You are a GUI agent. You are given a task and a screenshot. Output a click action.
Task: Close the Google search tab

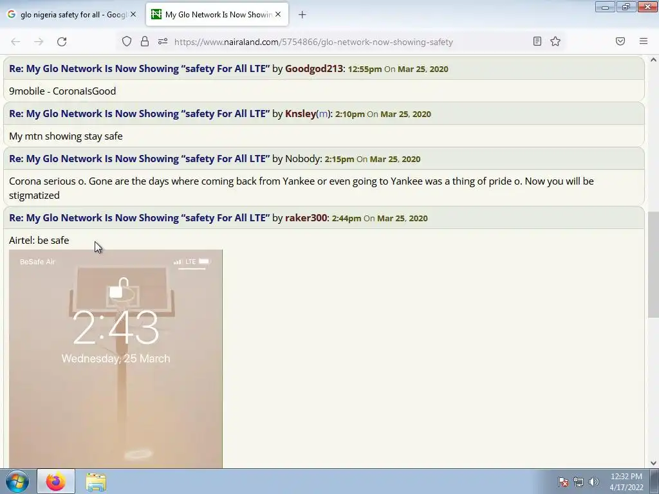click(x=133, y=14)
